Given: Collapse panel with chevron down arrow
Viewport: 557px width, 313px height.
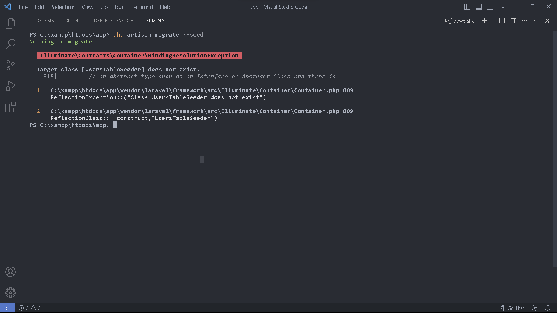Looking at the screenshot, I should pyautogui.click(x=536, y=21).
